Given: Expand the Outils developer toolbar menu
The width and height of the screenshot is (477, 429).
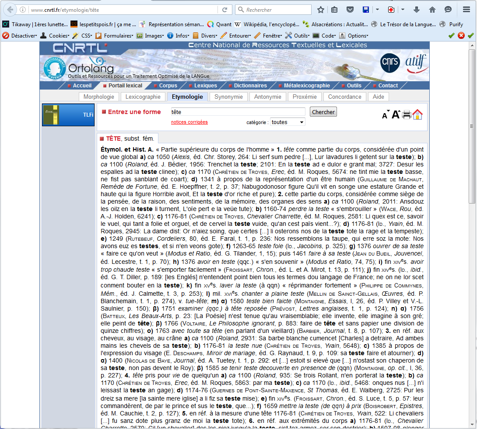Looking at the screenshot, I should pos(298,36).
